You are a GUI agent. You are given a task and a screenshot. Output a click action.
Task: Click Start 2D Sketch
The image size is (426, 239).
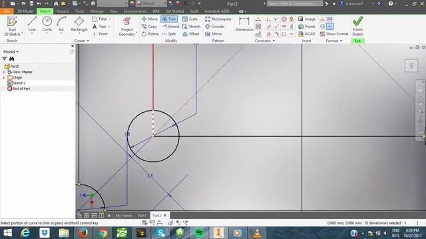pos(12,26)
